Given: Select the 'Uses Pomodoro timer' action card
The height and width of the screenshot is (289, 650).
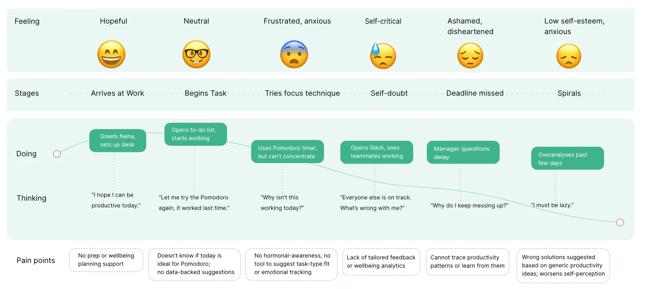Looking at the screenshot, I should click(x=287, y=152).
